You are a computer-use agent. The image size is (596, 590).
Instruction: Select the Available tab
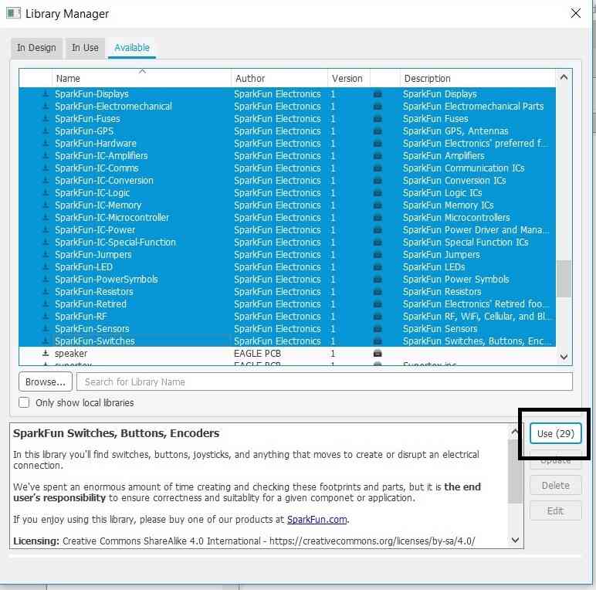click(132, 48)
